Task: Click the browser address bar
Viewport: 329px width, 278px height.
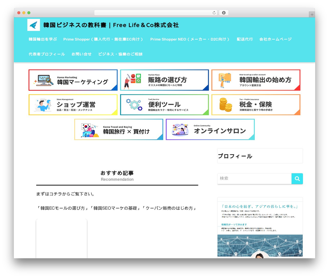Action: coord(156,13)
